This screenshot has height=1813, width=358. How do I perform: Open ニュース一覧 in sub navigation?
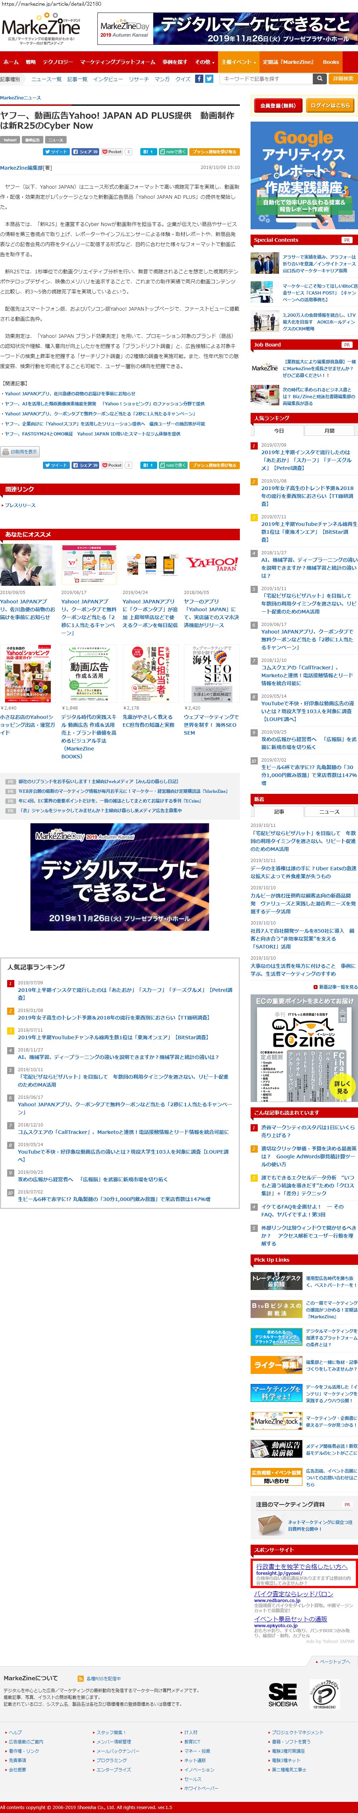[46, 79]
